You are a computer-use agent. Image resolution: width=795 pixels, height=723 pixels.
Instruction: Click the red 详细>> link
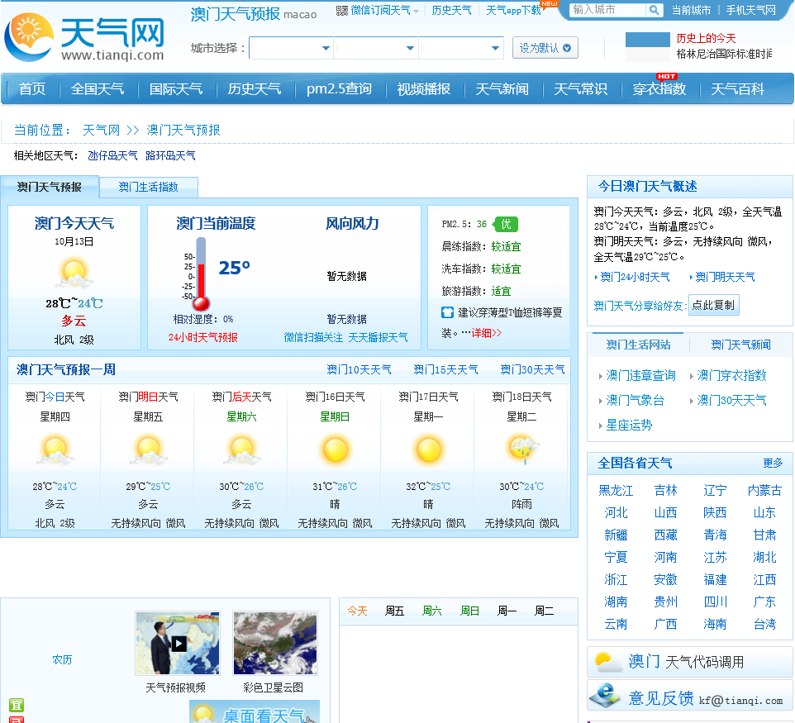click(x=487, y=333)
